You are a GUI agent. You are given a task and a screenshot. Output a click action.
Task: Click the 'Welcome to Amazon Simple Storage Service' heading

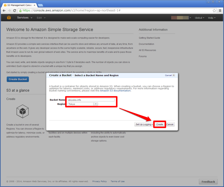50,30
